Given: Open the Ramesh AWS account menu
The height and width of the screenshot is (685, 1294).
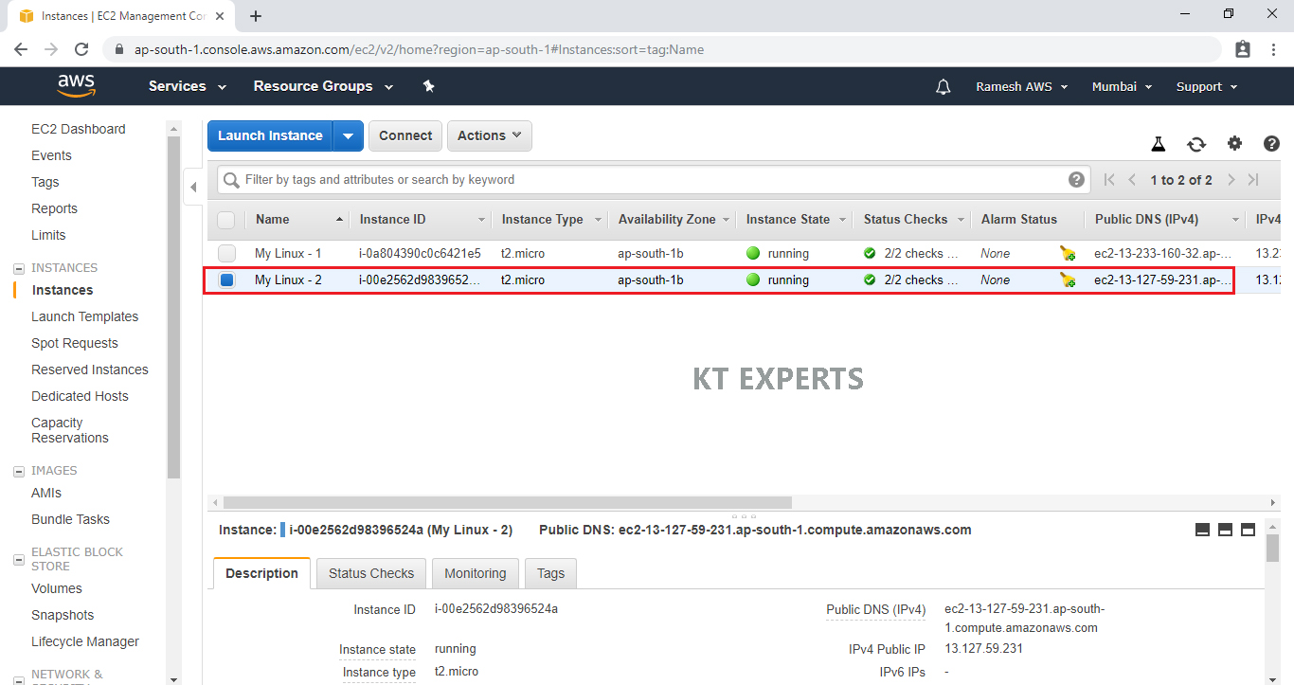Looking at the screenshot, I should pos(1022,86).
